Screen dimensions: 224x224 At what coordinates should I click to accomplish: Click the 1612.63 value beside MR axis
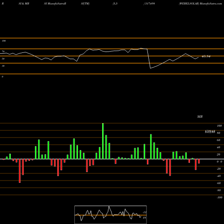(210, 132)
